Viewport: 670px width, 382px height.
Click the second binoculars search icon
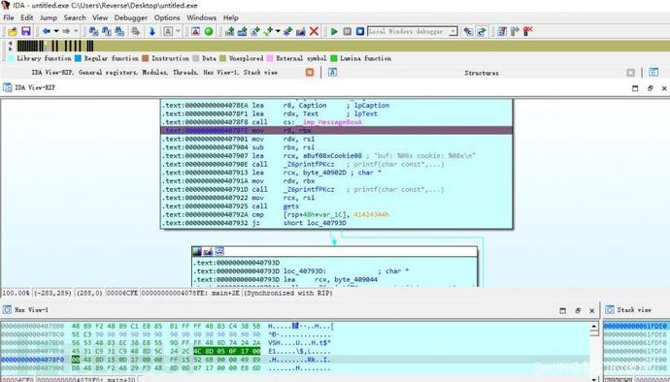[107, 31]
